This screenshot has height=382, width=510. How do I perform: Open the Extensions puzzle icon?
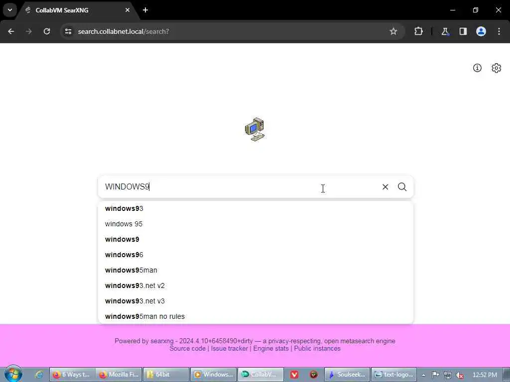[418, 31]
